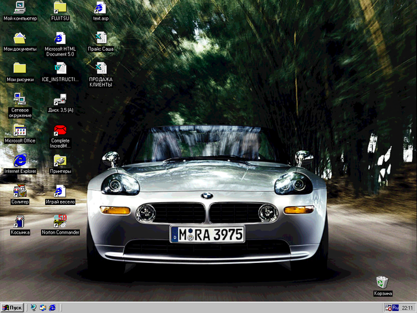This screenshot has height=313, width=417.
Task: Open the ПРОДАЖА КЛИЕНТЫ spreadsheet icon
Action: (x=101, y=69)
